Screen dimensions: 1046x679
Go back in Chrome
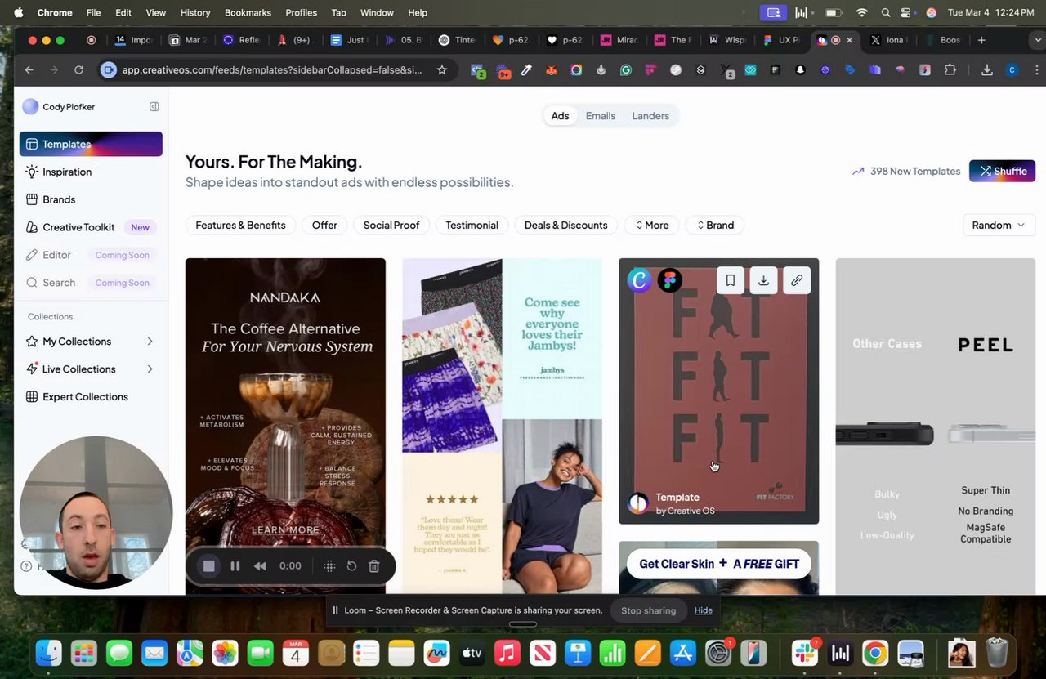coord(29,70)
